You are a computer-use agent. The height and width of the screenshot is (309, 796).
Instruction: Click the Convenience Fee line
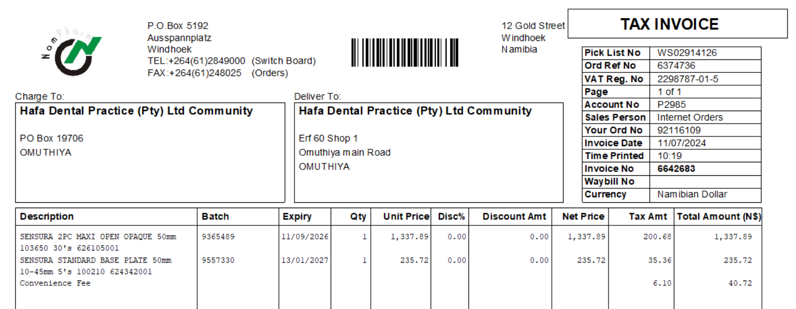click(x=55, y=283)
